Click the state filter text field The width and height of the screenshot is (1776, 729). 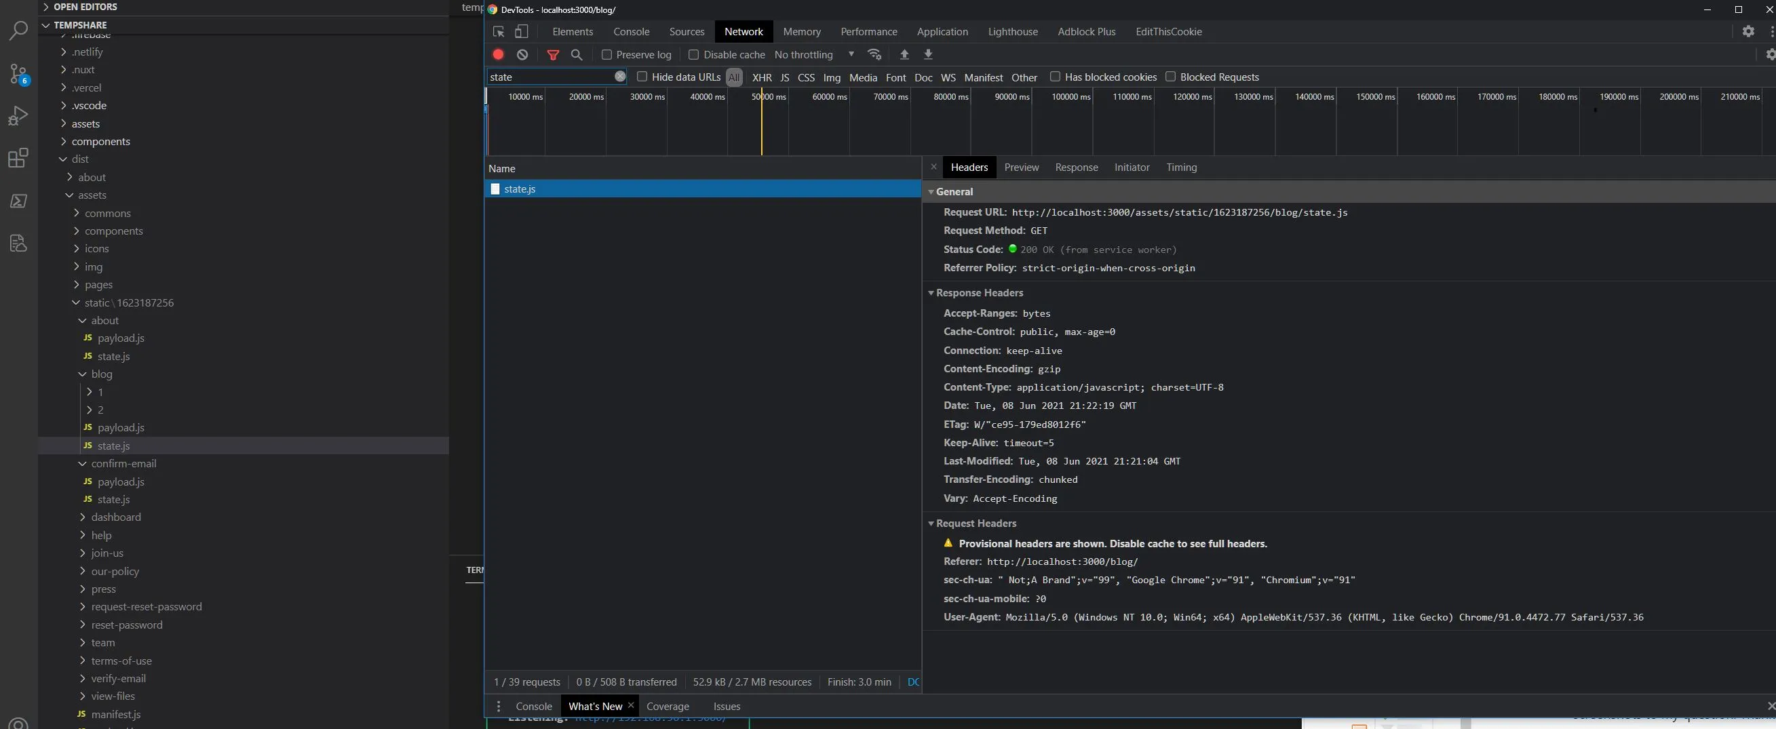[x=549, y=77]
